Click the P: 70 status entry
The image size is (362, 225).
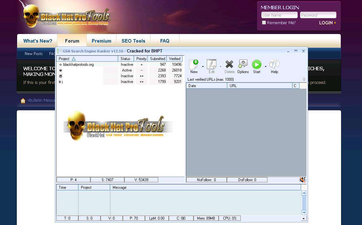click(134, 218)
